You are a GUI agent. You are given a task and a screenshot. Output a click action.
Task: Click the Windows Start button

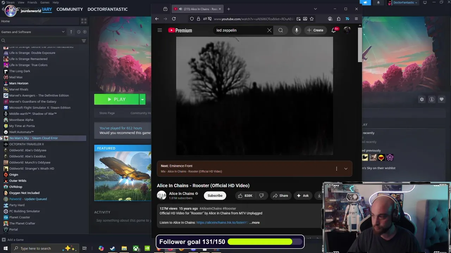(5, 248)
